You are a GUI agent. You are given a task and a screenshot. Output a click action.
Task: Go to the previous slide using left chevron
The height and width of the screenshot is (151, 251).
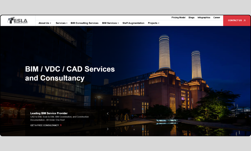click(108, 114)
